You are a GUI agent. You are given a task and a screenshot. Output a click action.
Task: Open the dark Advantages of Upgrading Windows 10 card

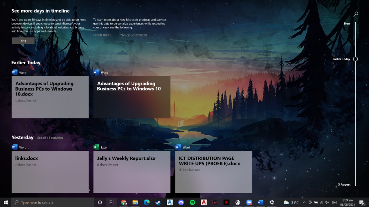[x=132, y=97]
